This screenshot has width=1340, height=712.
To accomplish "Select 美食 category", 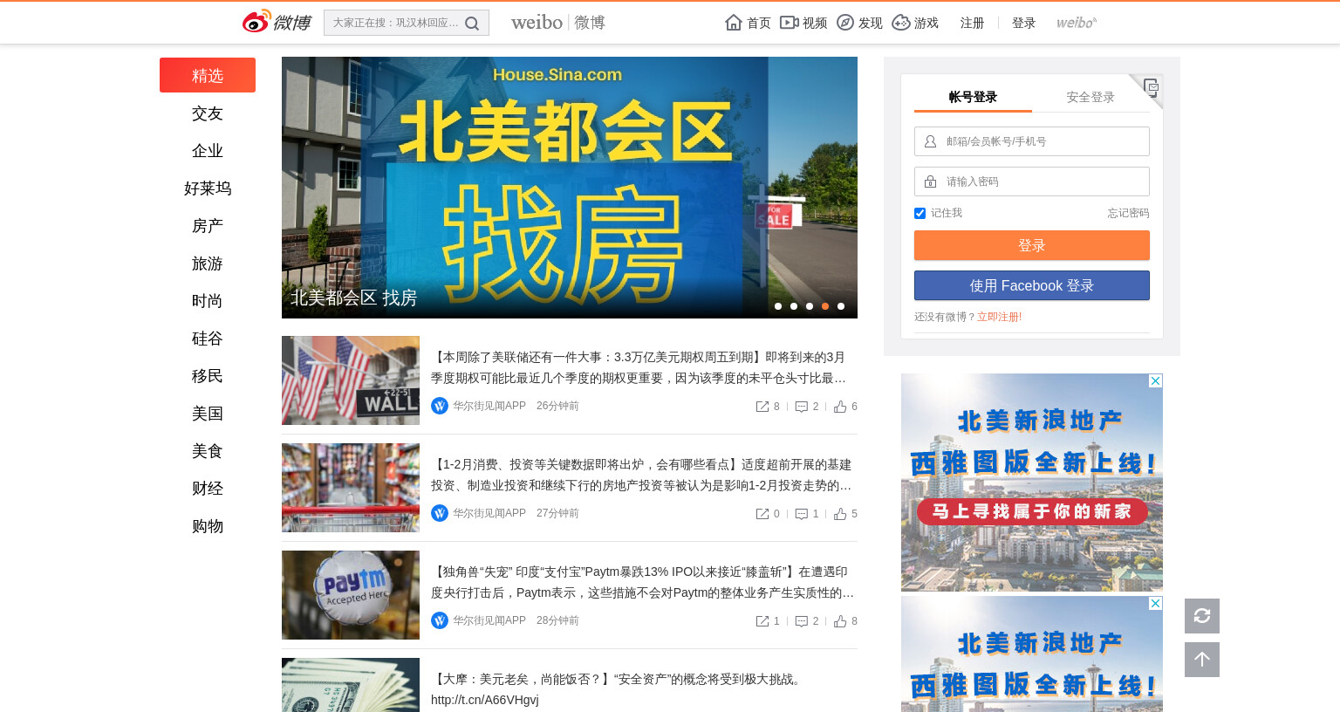I will click(x=208, y=451).
